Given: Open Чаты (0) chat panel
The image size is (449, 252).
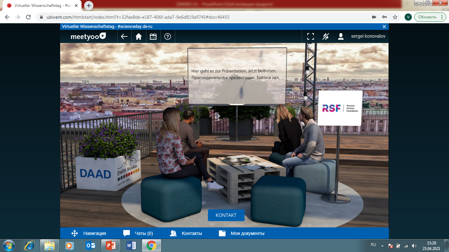Looking at the screenshot, I should [x=138, y=233].
